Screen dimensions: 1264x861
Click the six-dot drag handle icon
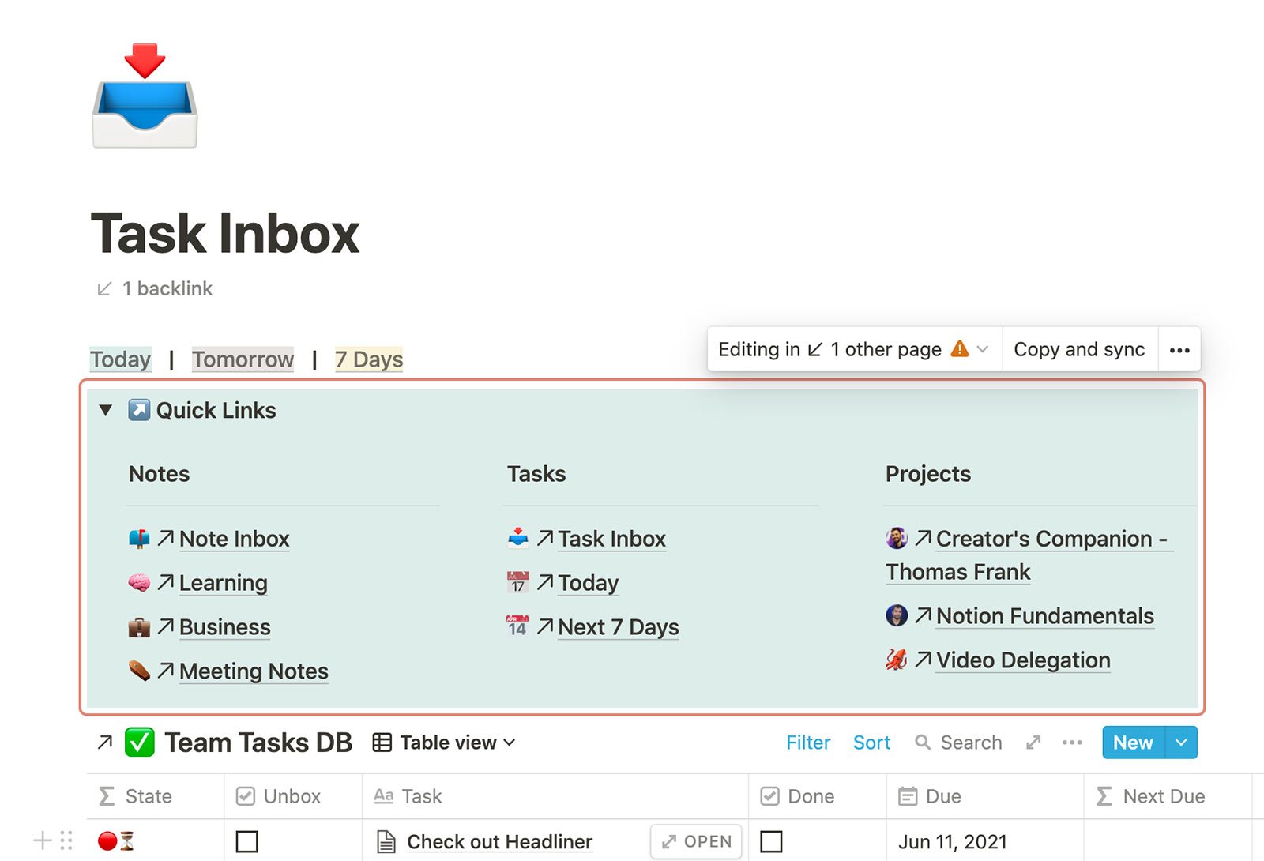(66, 840)
